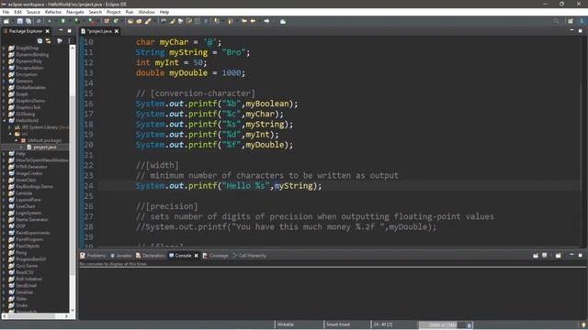
Task: Click the Display Selected Console icon
Action: (545, 256)
